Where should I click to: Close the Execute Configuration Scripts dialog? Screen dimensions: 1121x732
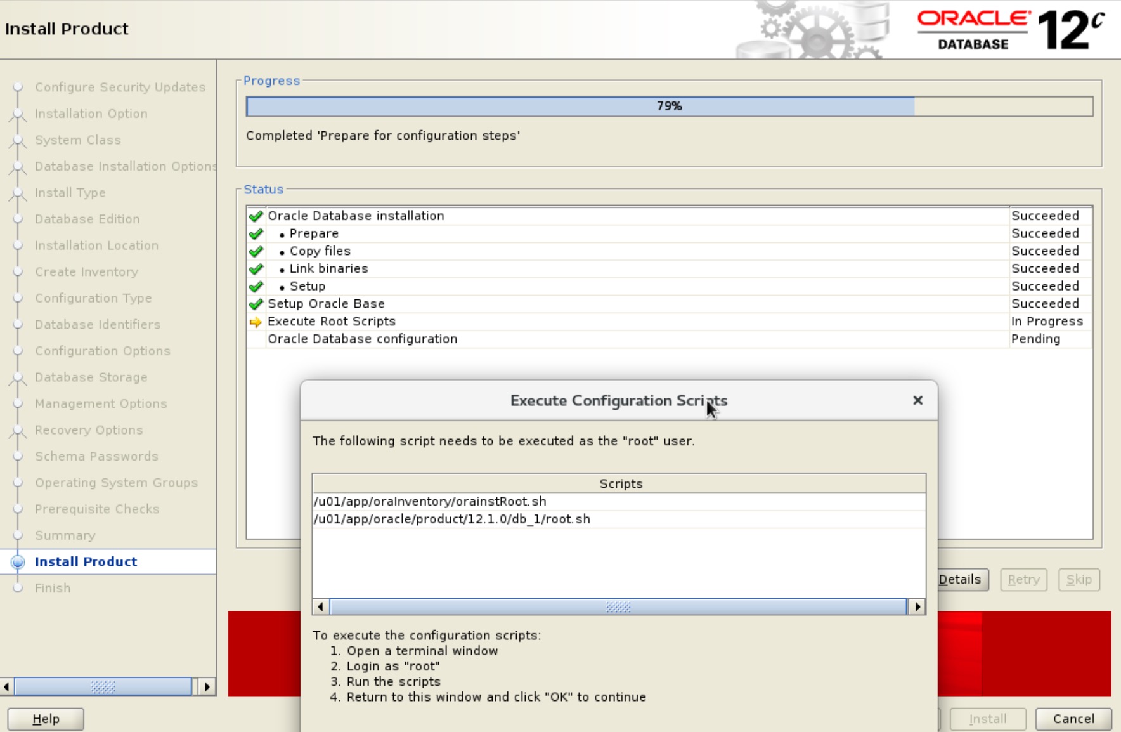point(917,400)
